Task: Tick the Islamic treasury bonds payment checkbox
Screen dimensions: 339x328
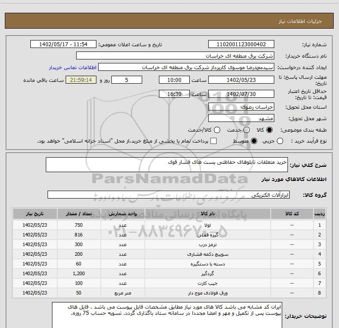Action: pos(214,141)
